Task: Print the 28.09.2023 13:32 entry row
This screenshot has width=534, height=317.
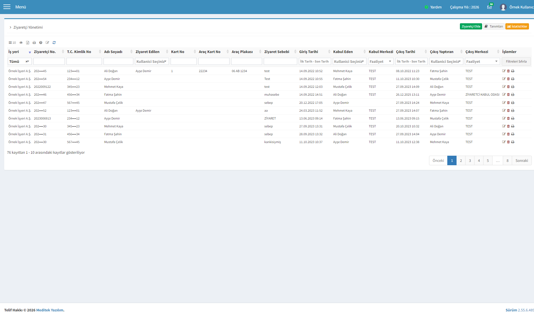Action: (x=513, y=134)
